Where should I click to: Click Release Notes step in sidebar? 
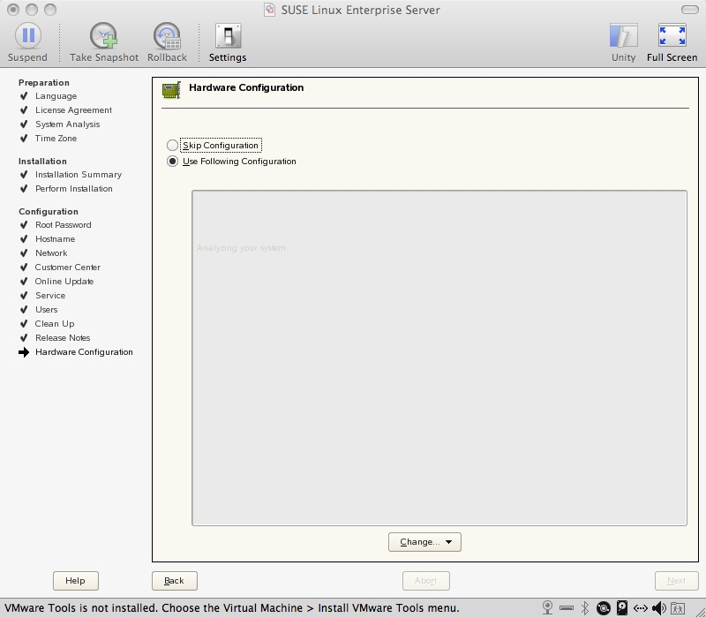pyautogui.click(x=63, y=338)
